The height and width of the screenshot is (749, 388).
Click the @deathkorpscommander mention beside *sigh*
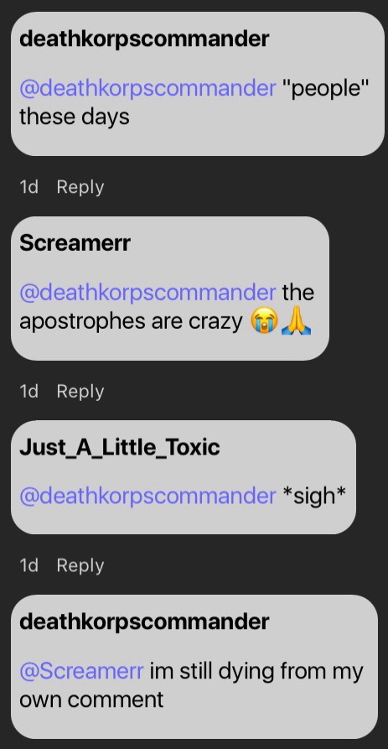(x=147, y=497)
